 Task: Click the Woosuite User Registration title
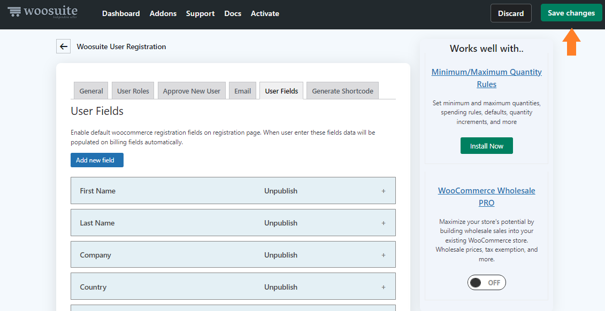click(121, 46)
